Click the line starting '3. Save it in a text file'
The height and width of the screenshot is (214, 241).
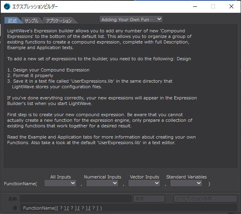90,81
